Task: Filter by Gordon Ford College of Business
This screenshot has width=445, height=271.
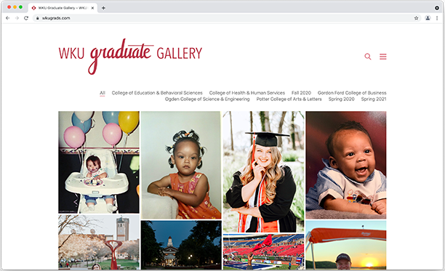Action: click(352, 93)
